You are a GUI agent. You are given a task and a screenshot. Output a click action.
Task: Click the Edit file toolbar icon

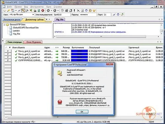click(x=62, y=11)
